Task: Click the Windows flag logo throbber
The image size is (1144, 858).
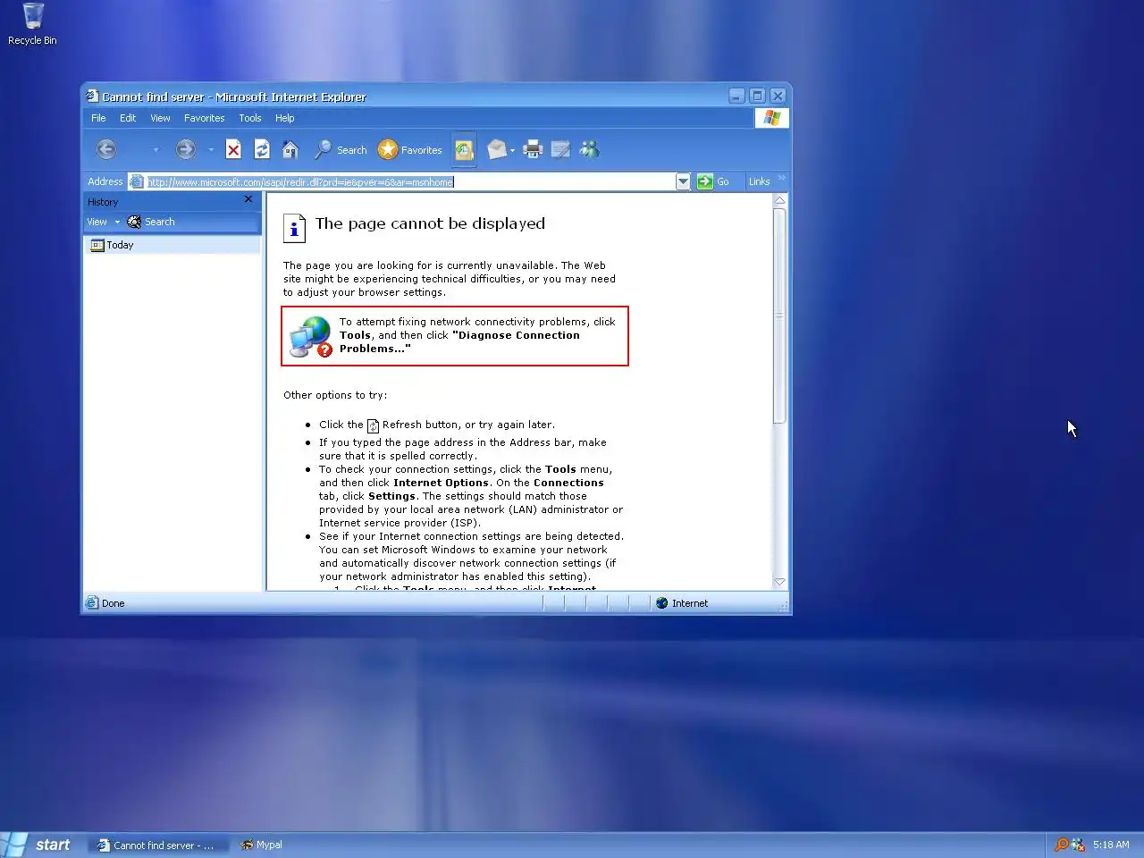Action: click(x=772, y=118)
